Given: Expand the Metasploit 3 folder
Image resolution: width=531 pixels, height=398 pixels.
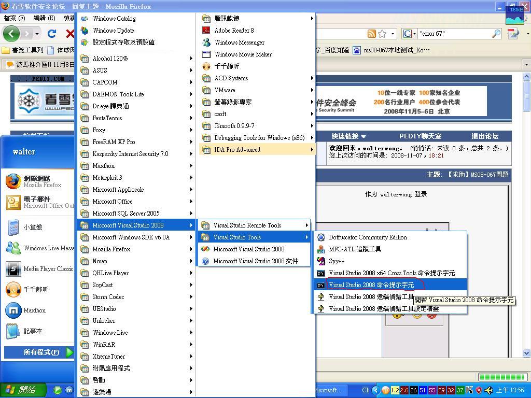Looking at the screenshot, I should click(136, 178).
